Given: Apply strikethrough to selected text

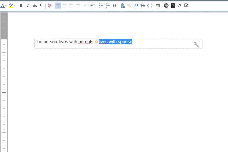Looking at the screenshot, I should (35, 6).
